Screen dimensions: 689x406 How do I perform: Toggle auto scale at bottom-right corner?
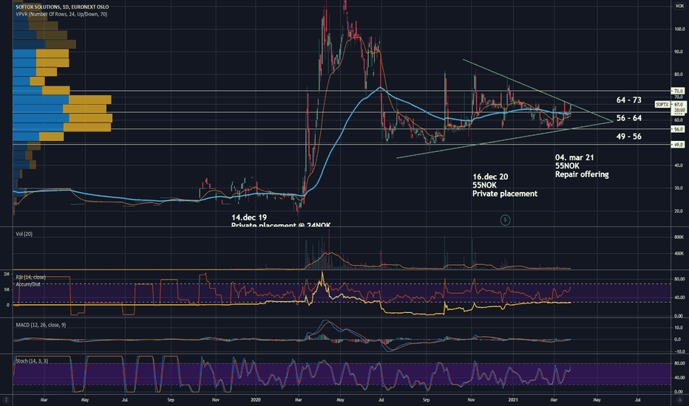click(x=679, y=400)
